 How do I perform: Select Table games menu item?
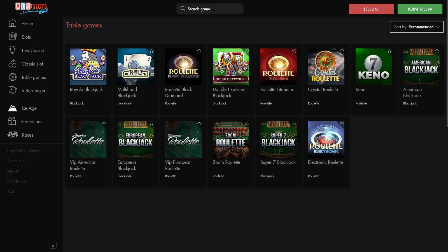34,77
